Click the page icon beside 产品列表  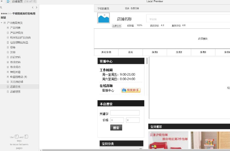(8, 28)
